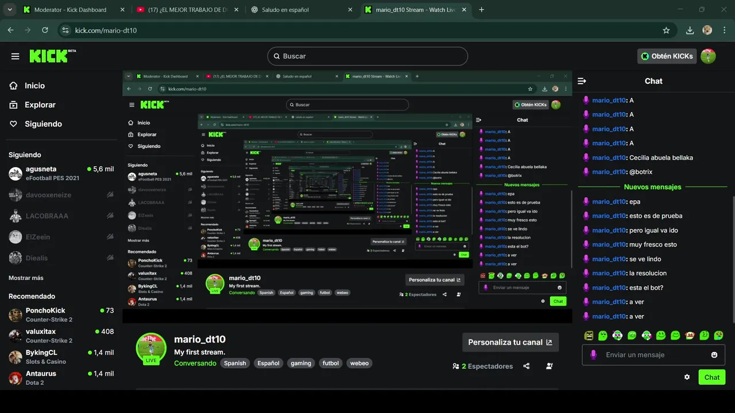Go to Inicio in sidebar
This screenshot has width=735, height=413.
click(x=34, y=85)
